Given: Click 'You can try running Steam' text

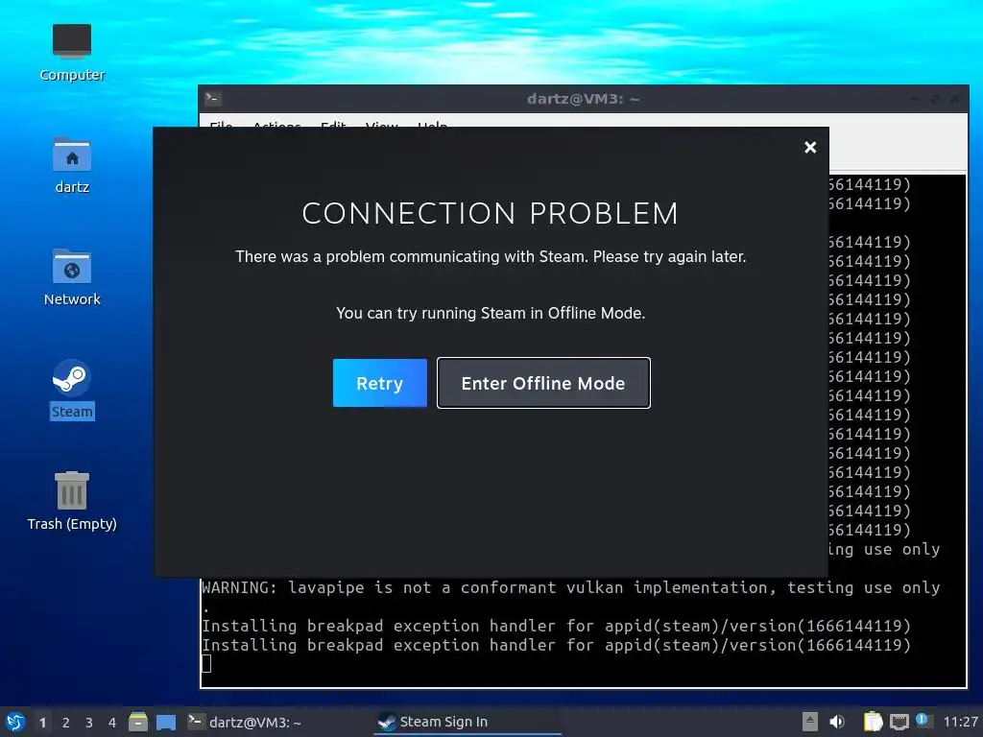Looking at the screenshot, I should [x=491, y=314].
